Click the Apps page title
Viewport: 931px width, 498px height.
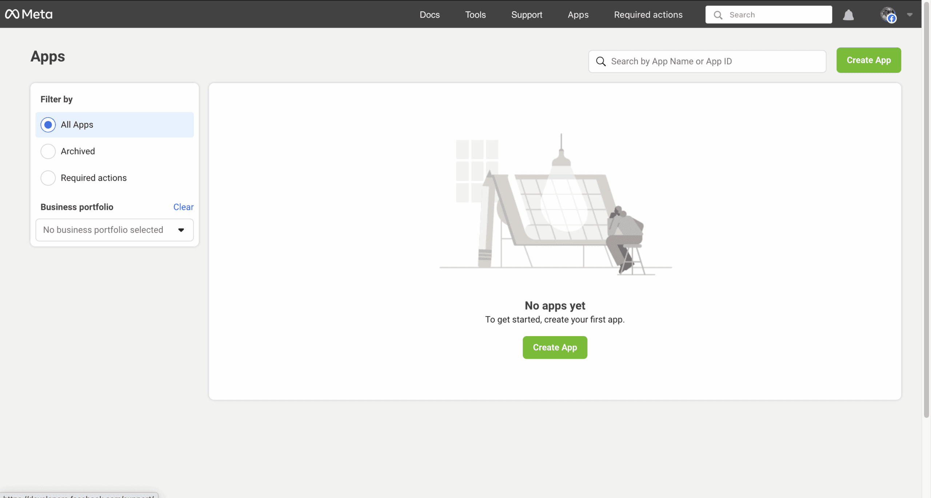pos(48,57)
